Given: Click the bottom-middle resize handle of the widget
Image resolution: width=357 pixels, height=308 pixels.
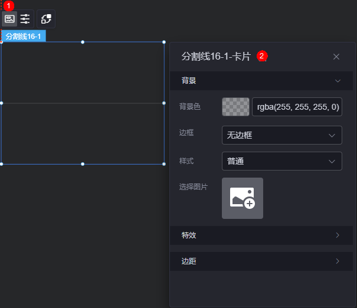Looking at the screenshot, I should (83, 164).
